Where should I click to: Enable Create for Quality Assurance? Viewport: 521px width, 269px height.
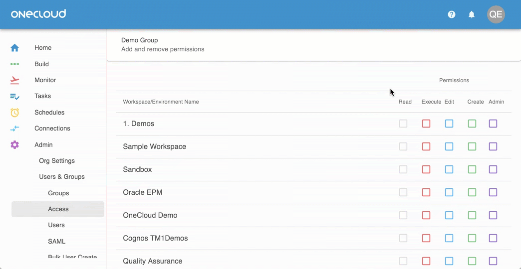pyautogui.click(x=472, y=261)
